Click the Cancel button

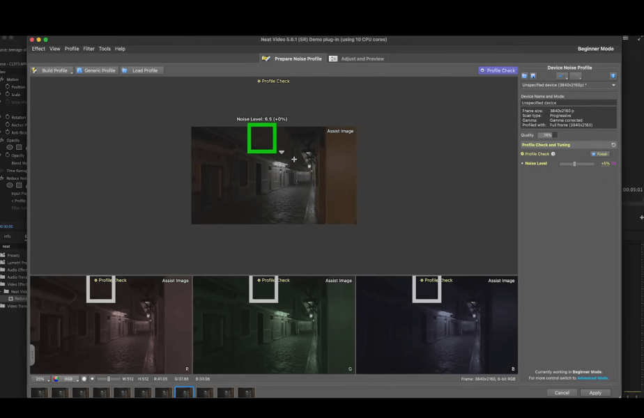pyautogui.click(x=562, y=393)
